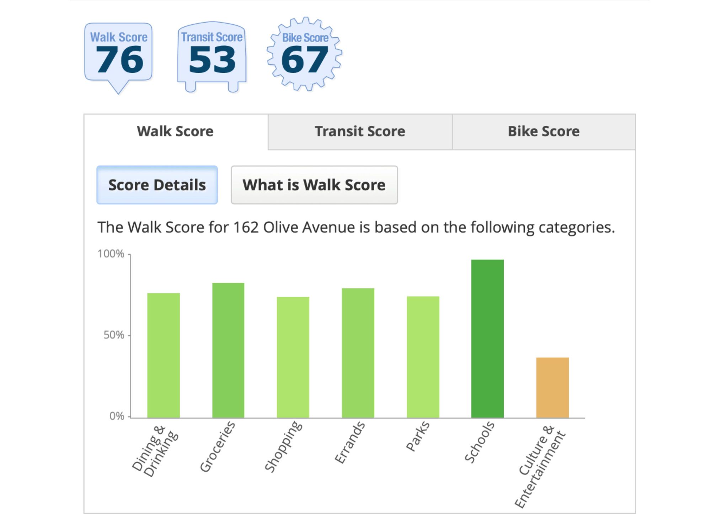This screenshot has height=532, width=711.
Task: Select the Groceries bar in the chart
Action: (228, 350)
